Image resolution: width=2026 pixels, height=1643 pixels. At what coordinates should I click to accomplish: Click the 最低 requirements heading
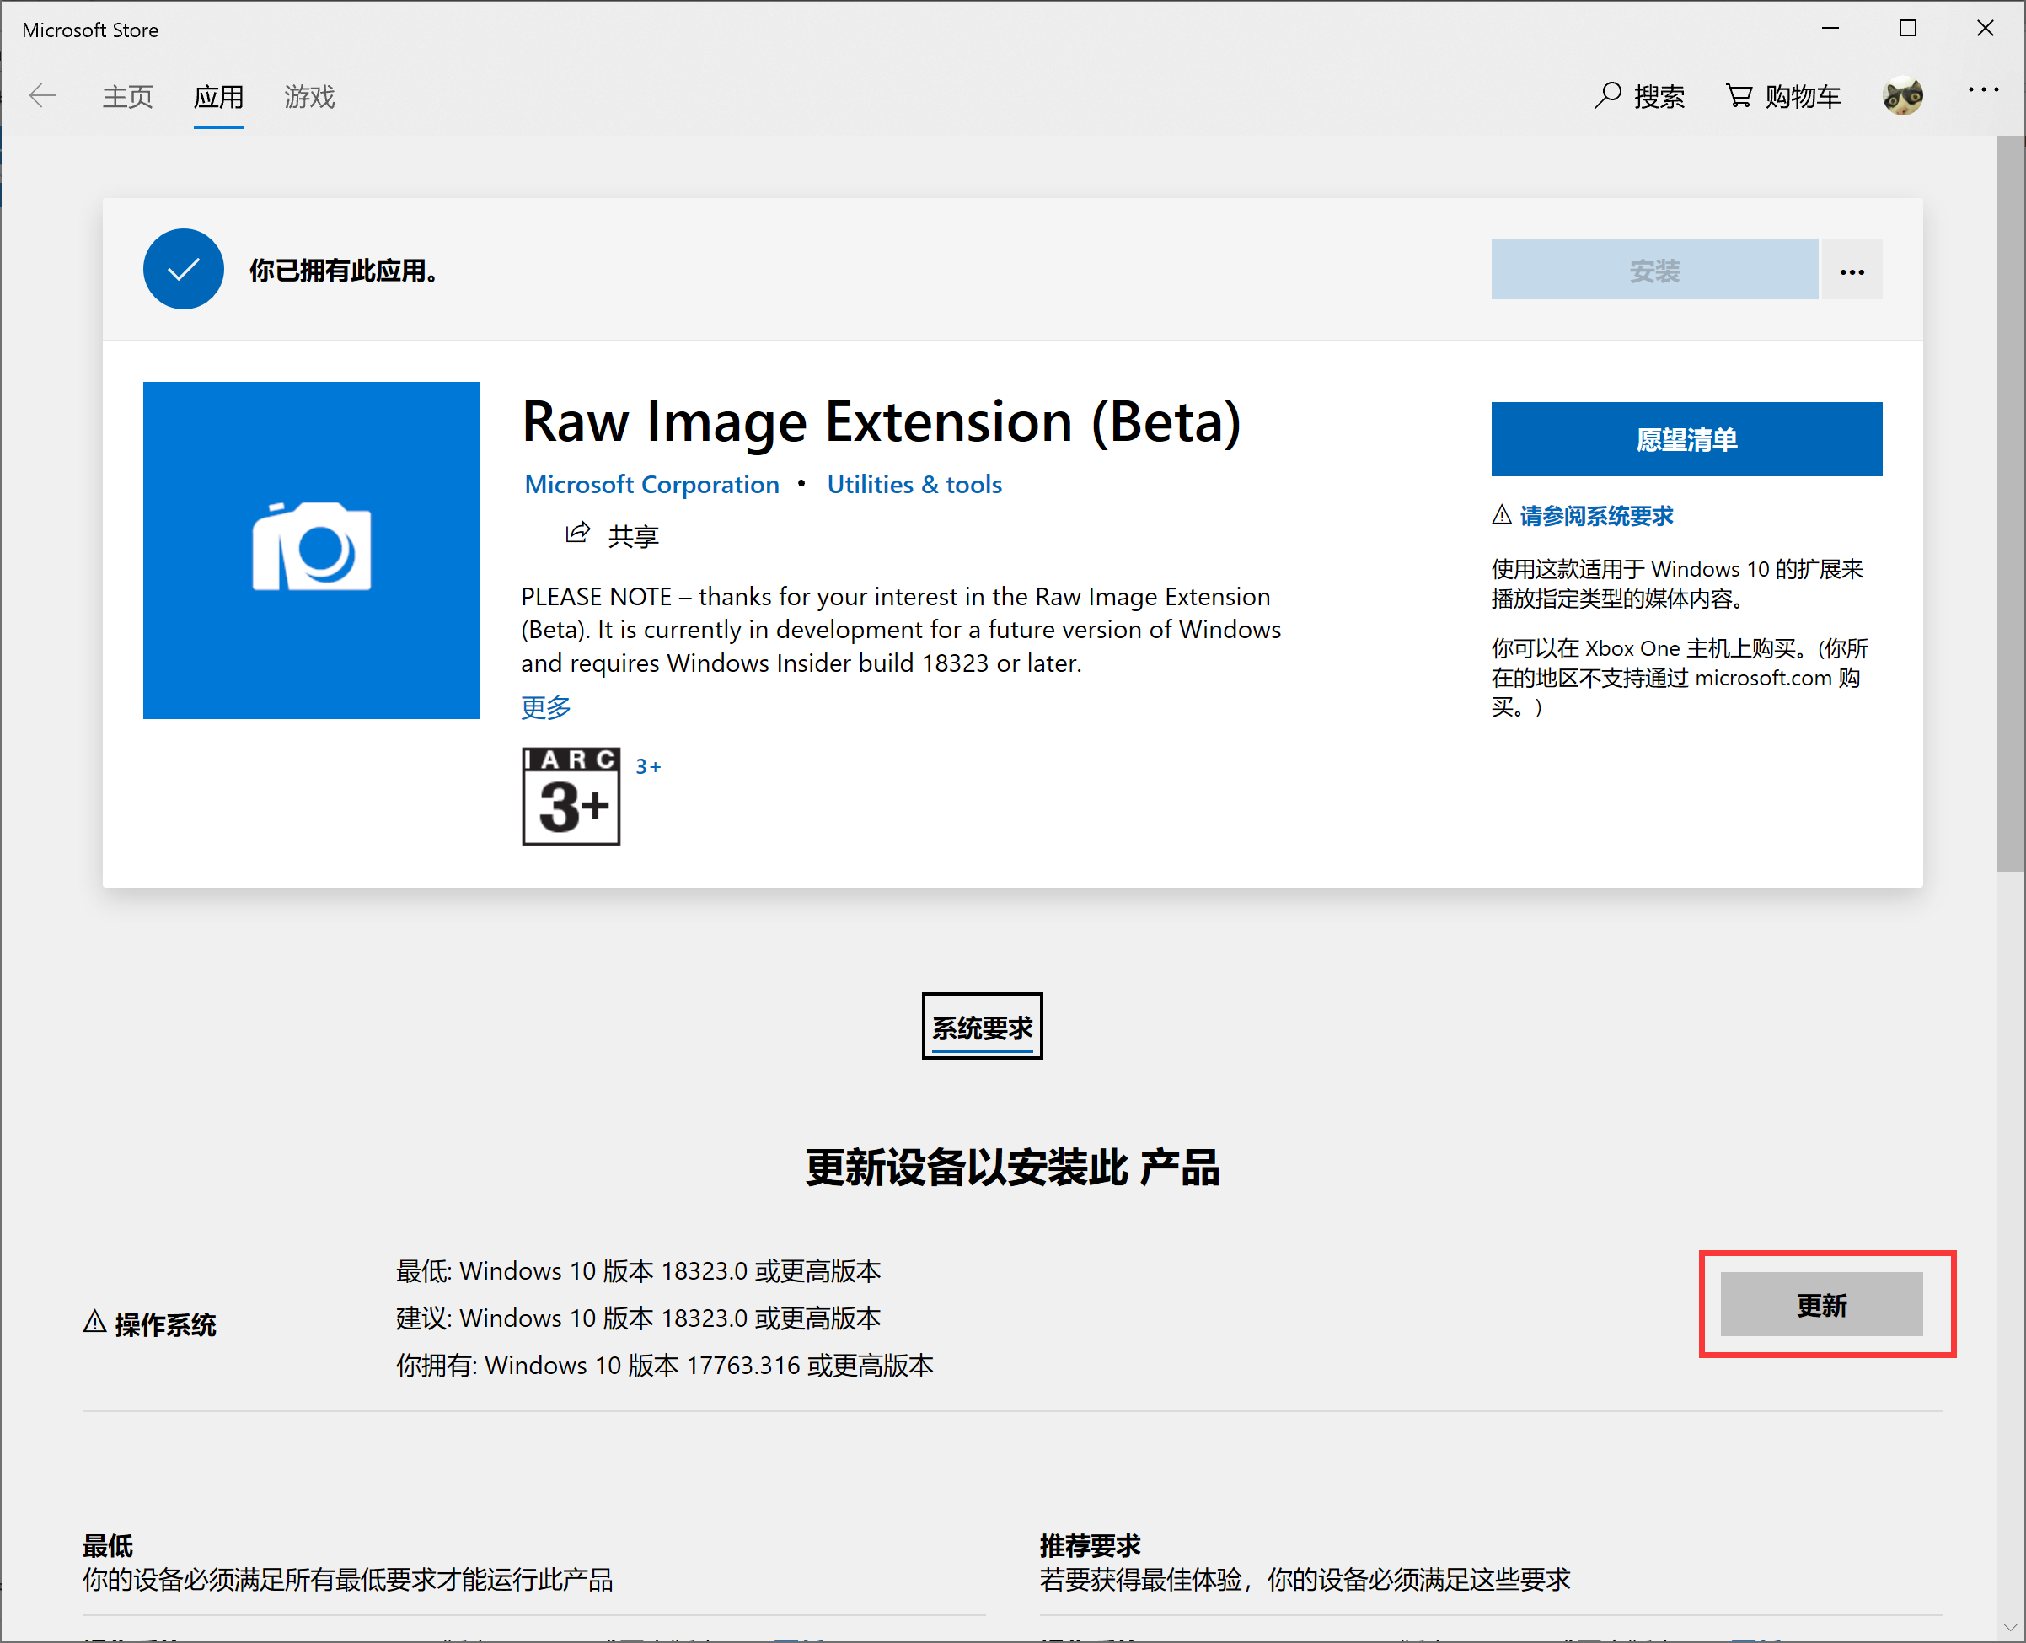pos(108,1545)
